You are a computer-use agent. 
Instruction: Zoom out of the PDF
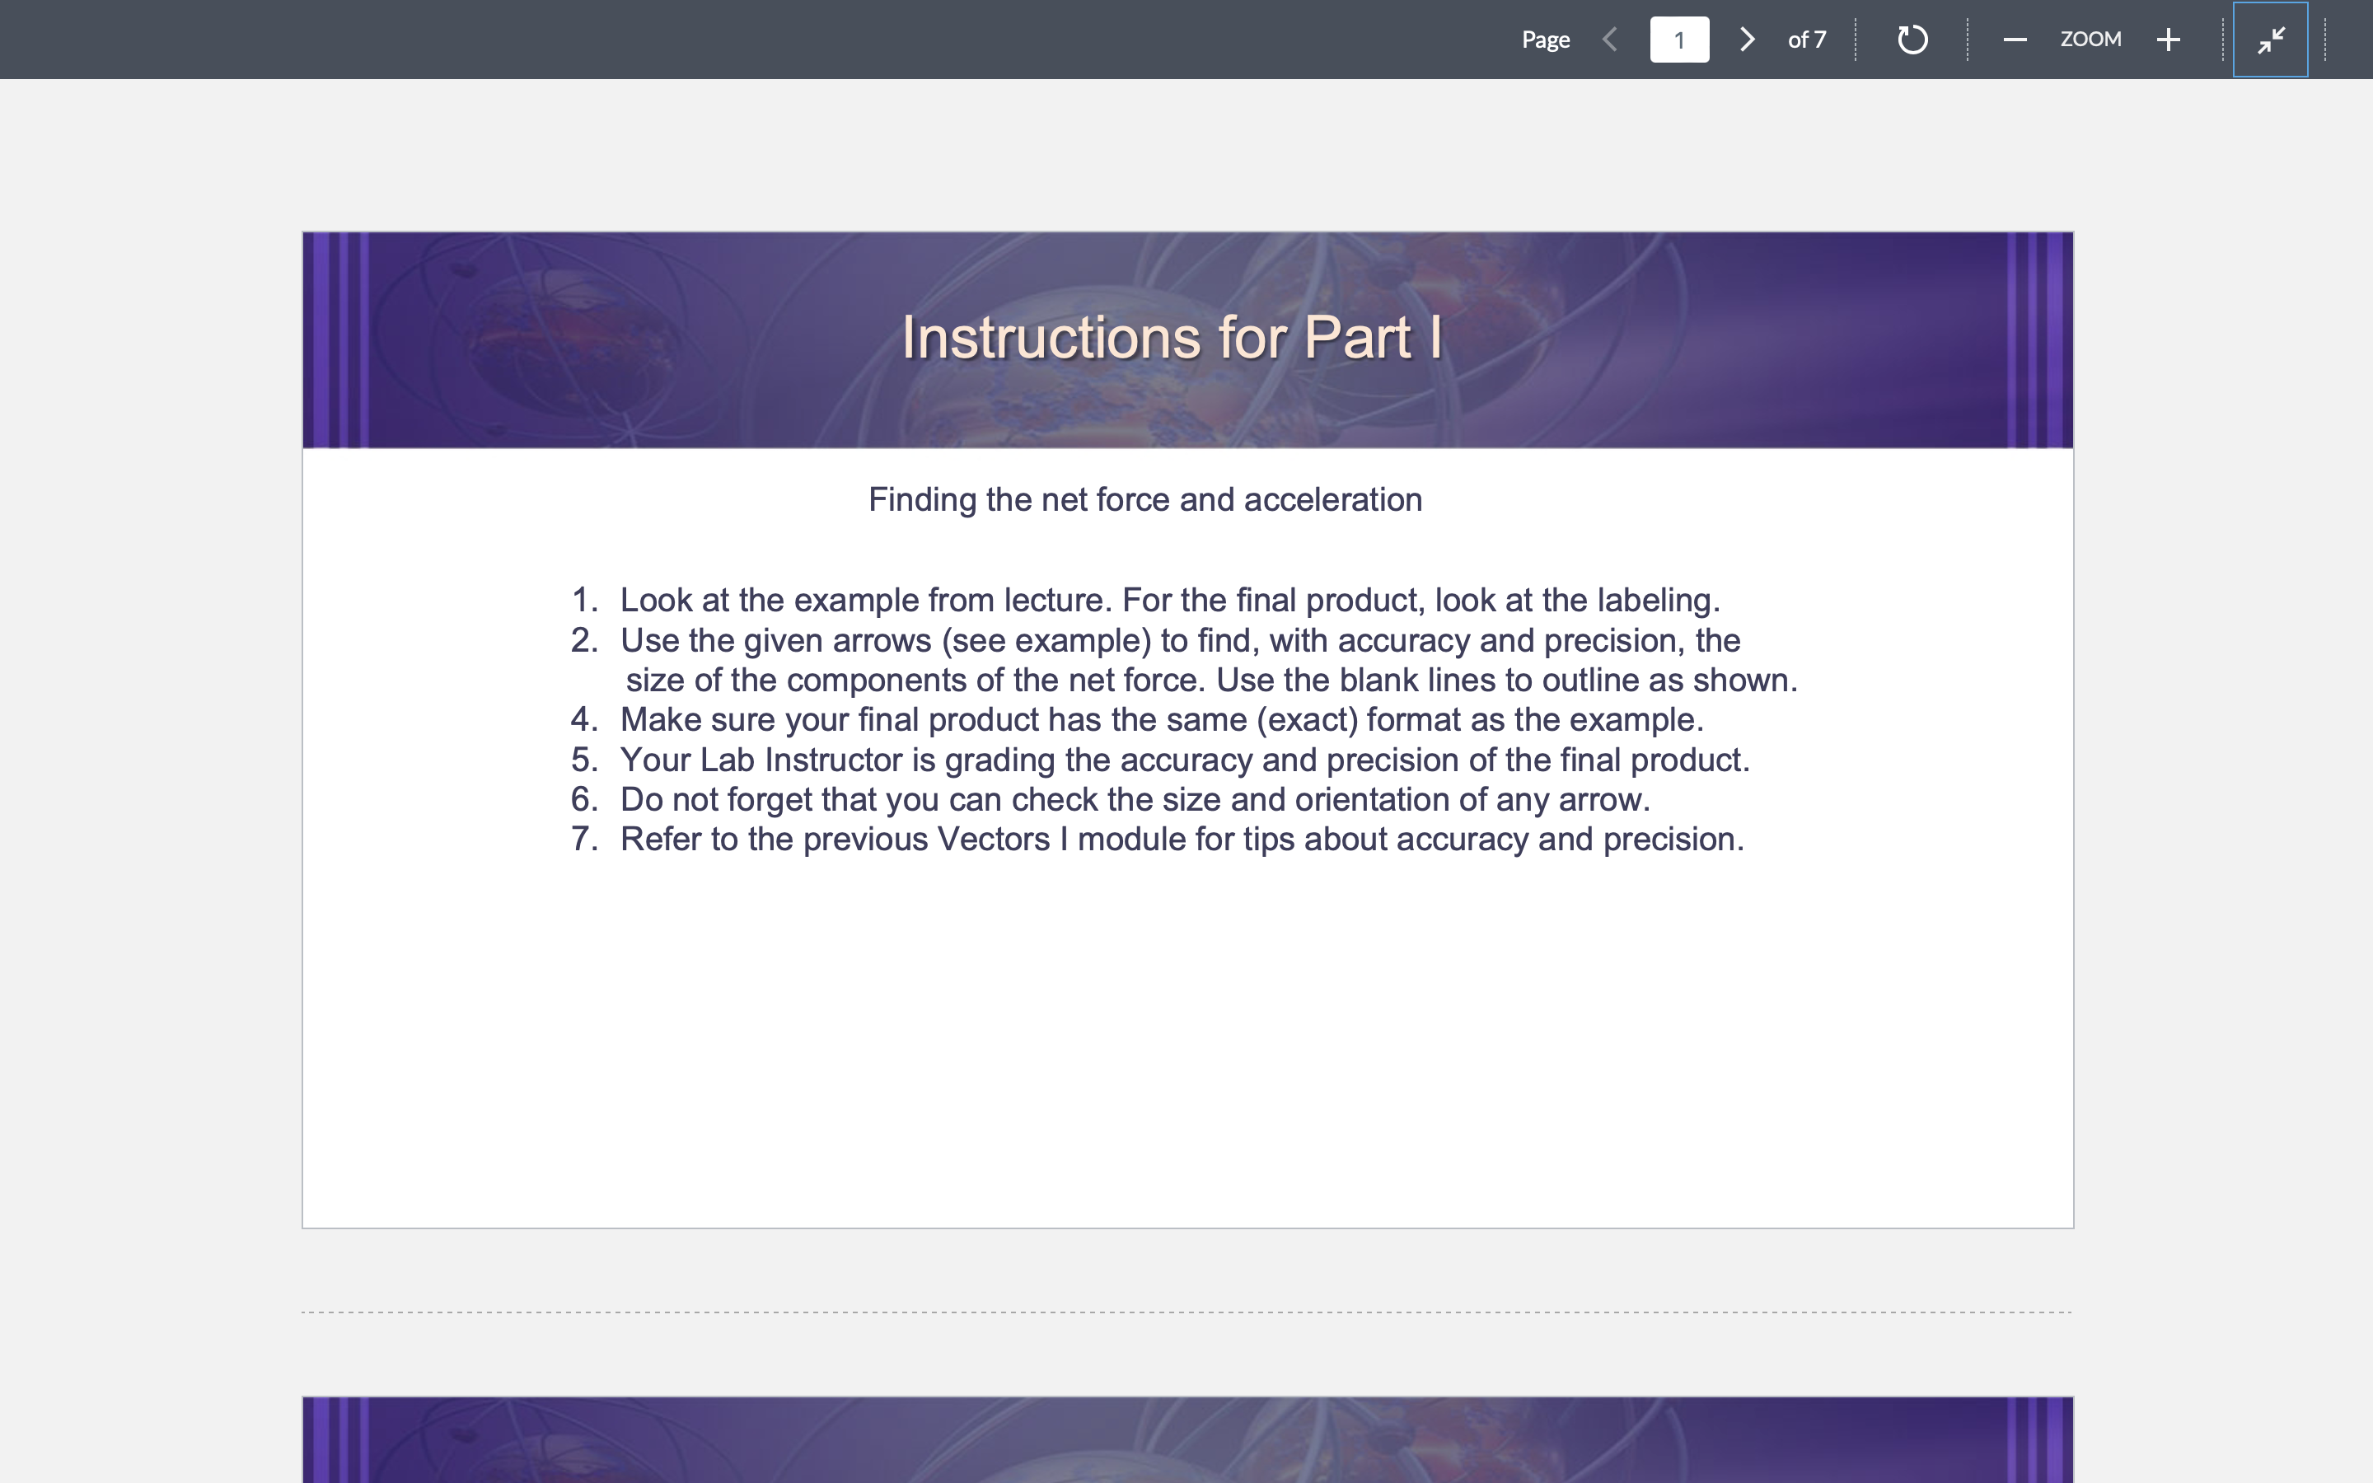pyautogui.click(x=2015, y=40)
